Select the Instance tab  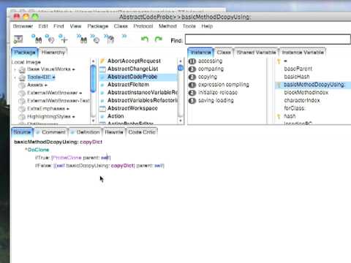coord(201,53)
